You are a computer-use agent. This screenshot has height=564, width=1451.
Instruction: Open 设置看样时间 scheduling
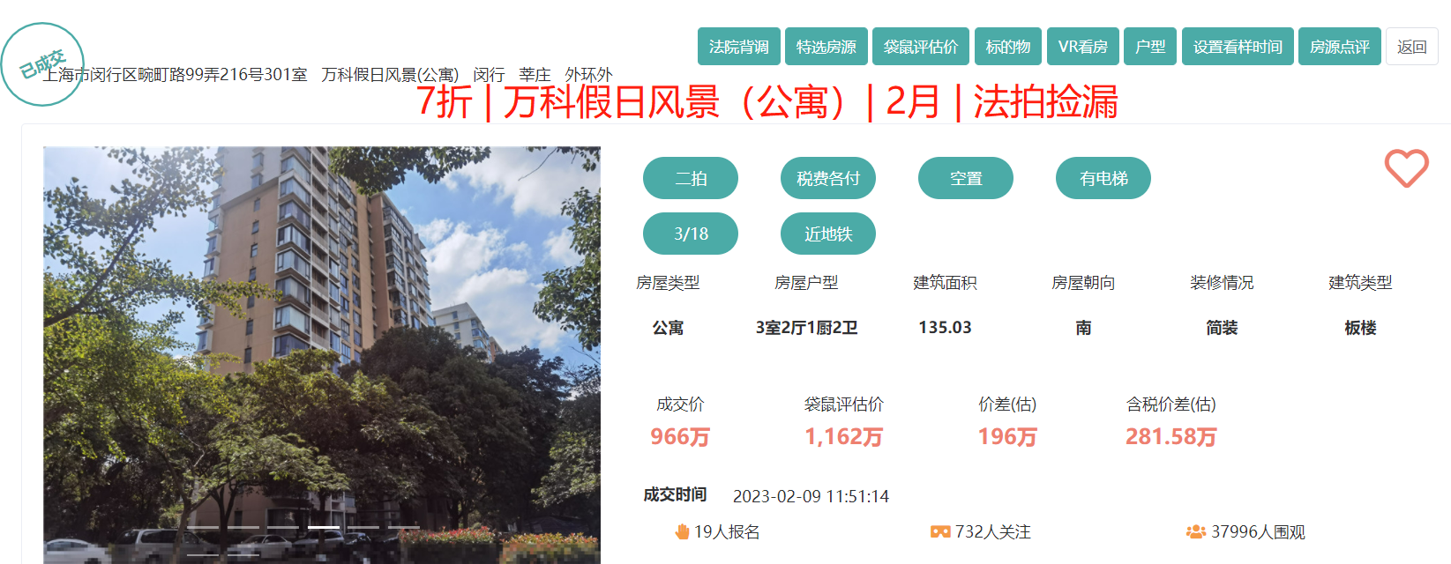[1238, 47]
